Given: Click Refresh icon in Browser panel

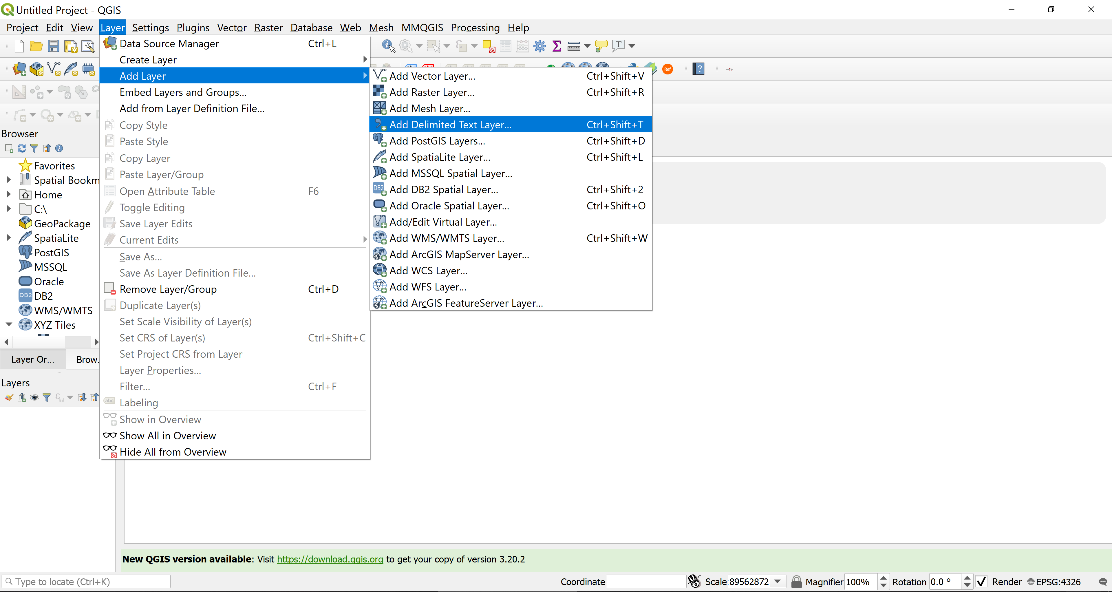Looking at the screenshot, I should [x=22, y=148].
